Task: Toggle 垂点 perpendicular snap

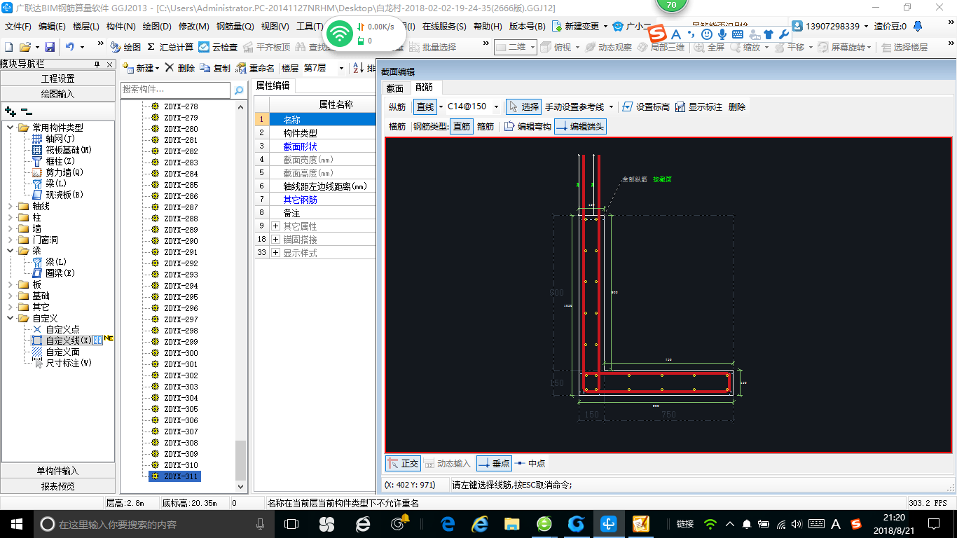Action: tap(494, 464)
